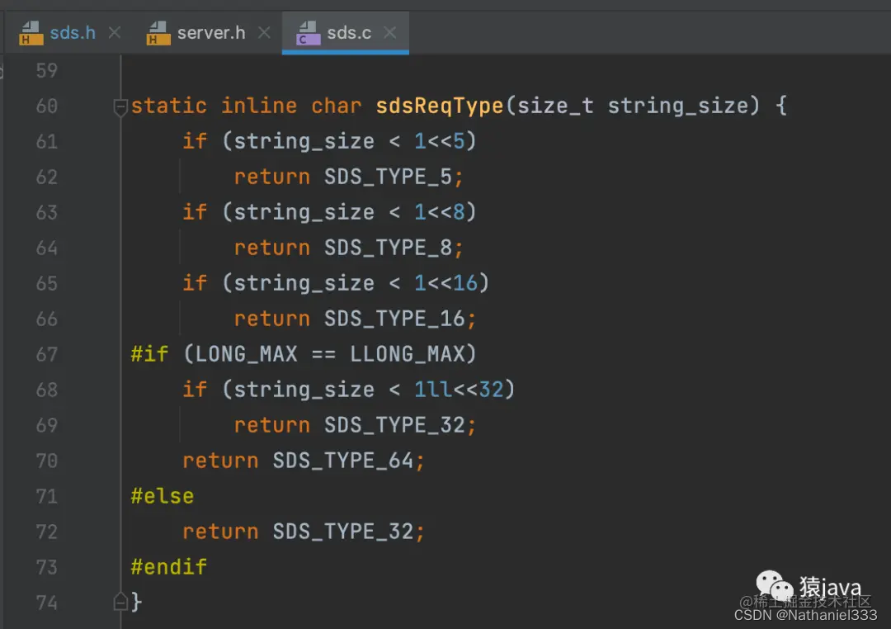Image resolution: width=891 pixels, height=629 pixels.
Task: Click the LLONG_MAX token on line 67
Action: click(411, 353)
